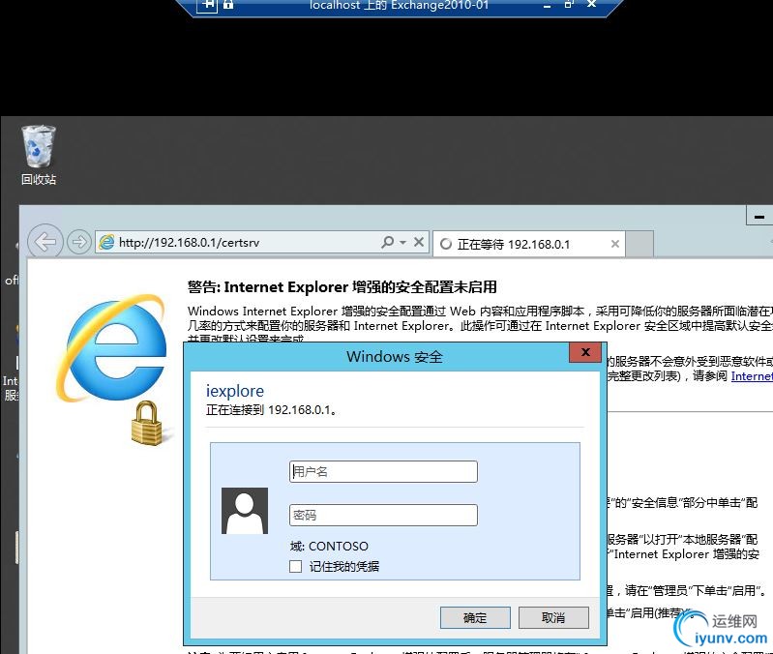Check the remember my credentials checkbox
The height and width of the screenshot is (654, 773).
[296, 566]
